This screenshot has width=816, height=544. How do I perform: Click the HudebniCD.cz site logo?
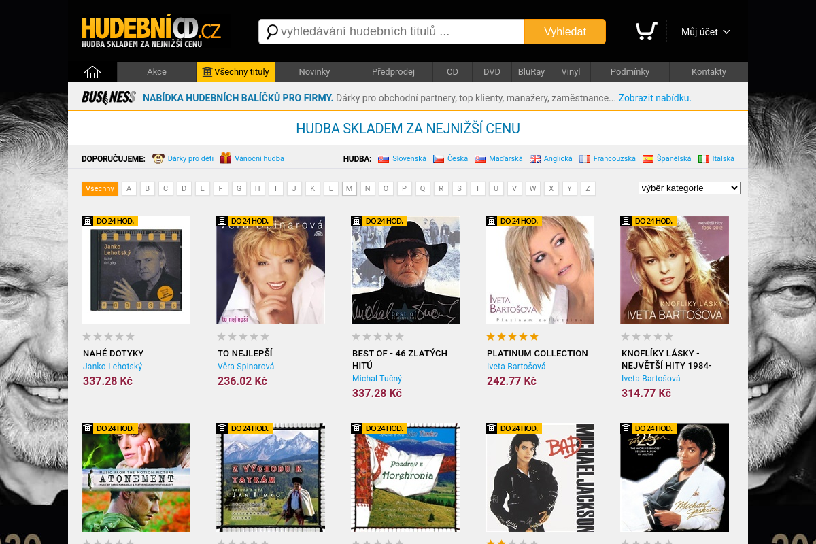click(151, 32)
